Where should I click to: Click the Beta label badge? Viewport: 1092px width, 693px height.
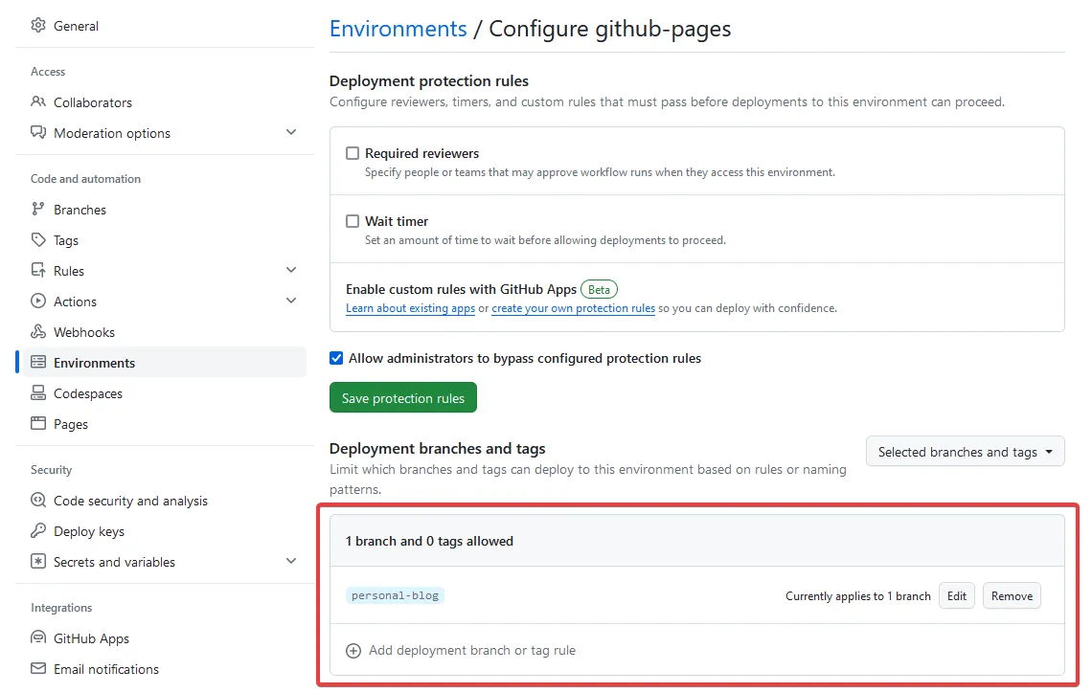tap(599, 289)
